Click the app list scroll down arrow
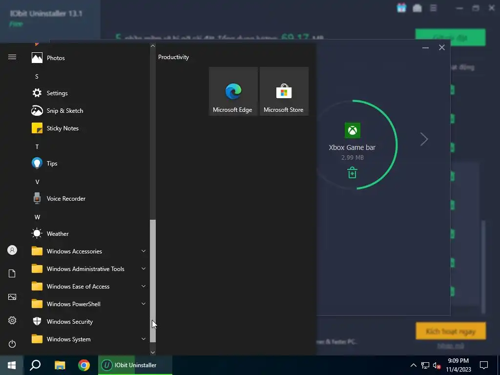 coord(153,353)
